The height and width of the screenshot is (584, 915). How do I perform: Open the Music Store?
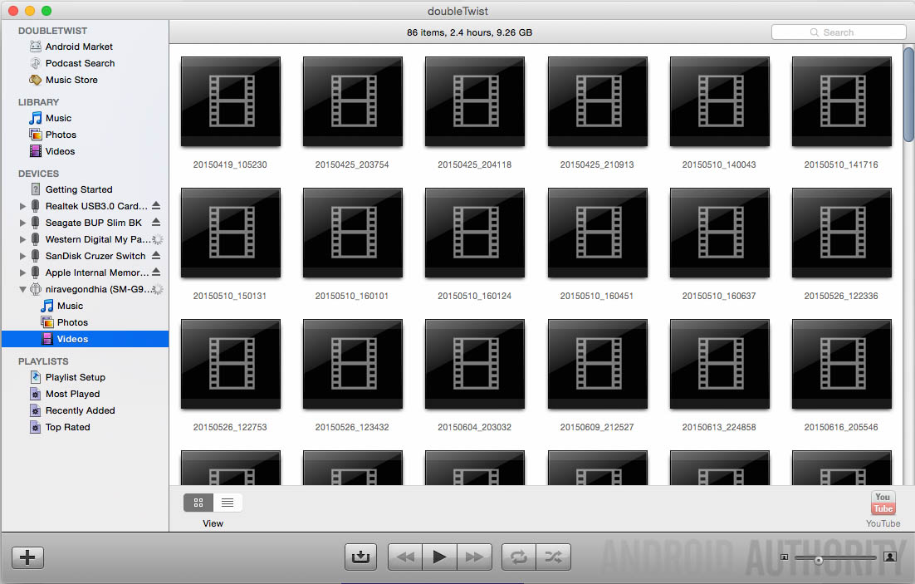[71, 80]
